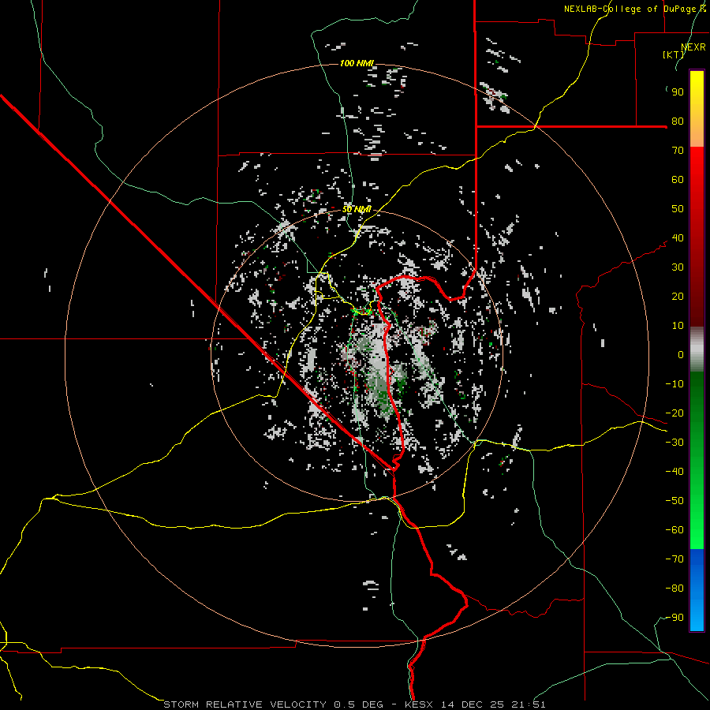The height and width of the screenshot is (710, 710).
Task: Click the 0 value on velocity scale
Action: pyautogui.click(x=681, y=355)
